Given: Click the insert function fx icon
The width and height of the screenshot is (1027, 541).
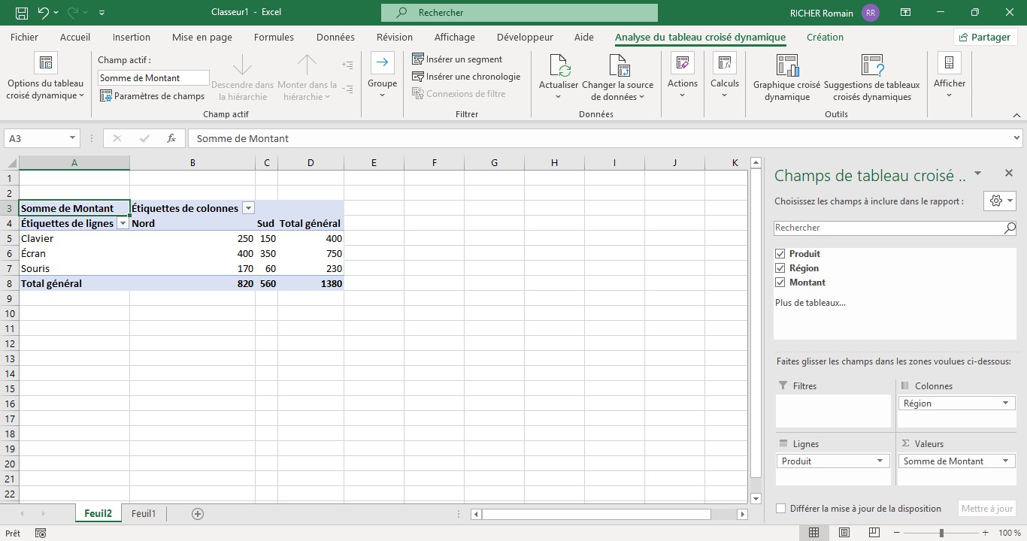Looking at the screenshot, I should [x=171, y=138].
